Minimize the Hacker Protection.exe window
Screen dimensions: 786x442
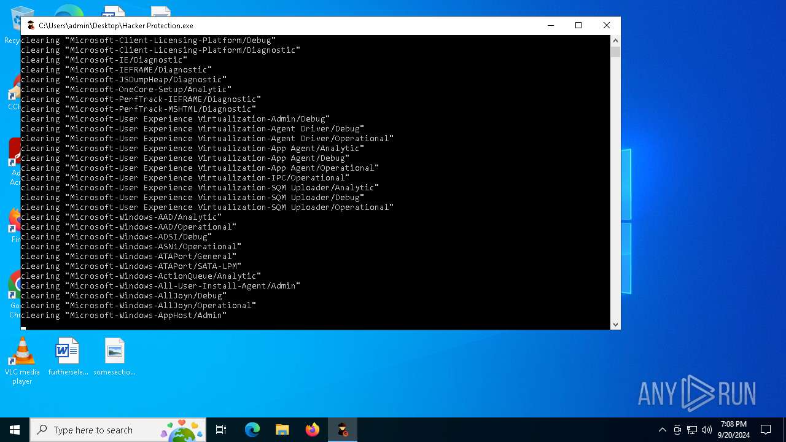tap(550, 25)
